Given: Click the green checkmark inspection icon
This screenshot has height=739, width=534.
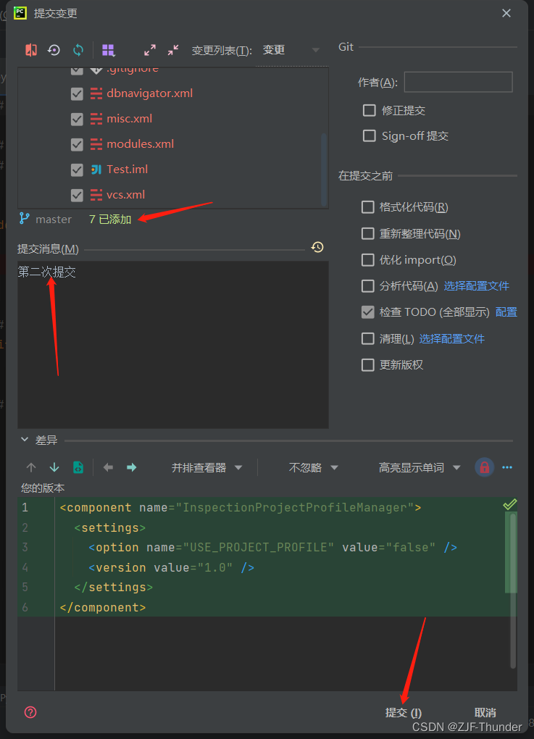Looking at the screenshot, I should pos(510,504).
